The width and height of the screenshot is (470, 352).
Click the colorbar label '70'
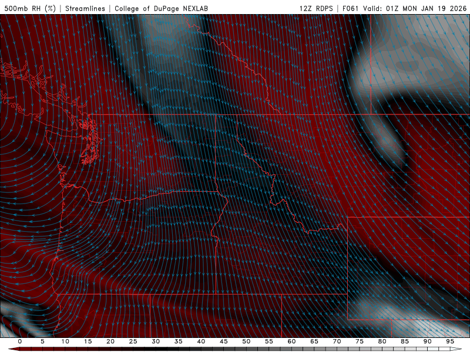click(337, 341)
